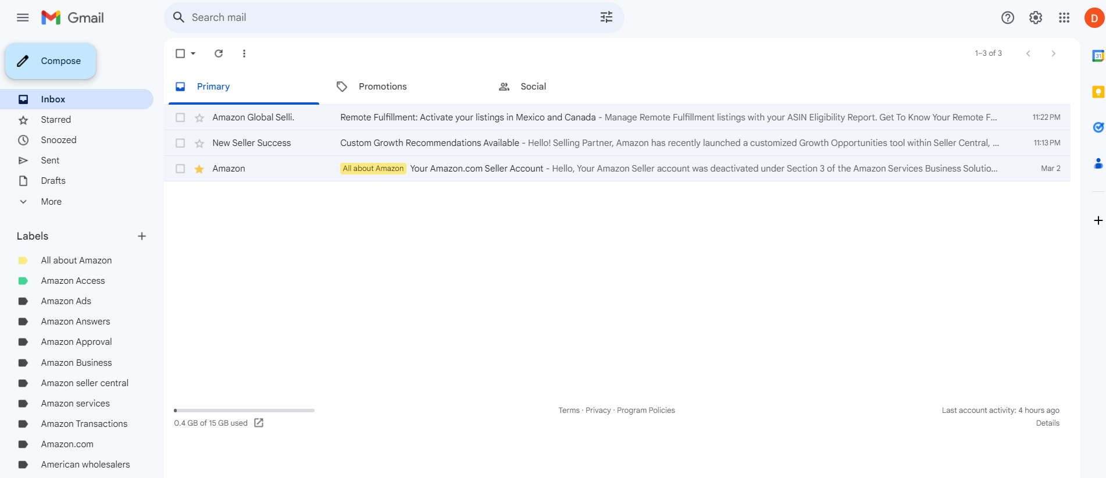This screenshot has width=1106, height=478.
Task: Click the storage usage progress bar
Action: click(x=244, y=411)
